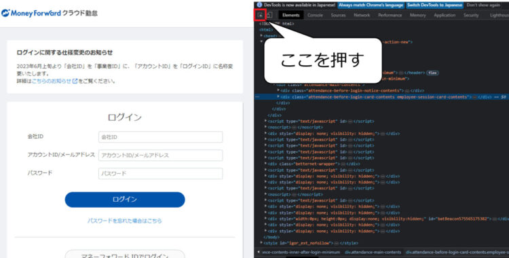Click the Money Forward クラウド勤怠 logo

(50, 14)
